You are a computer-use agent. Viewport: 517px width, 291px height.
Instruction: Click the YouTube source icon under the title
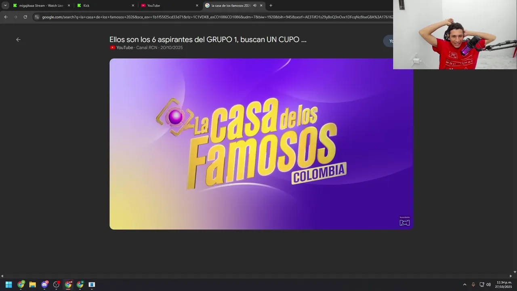(x=112, y=48)
